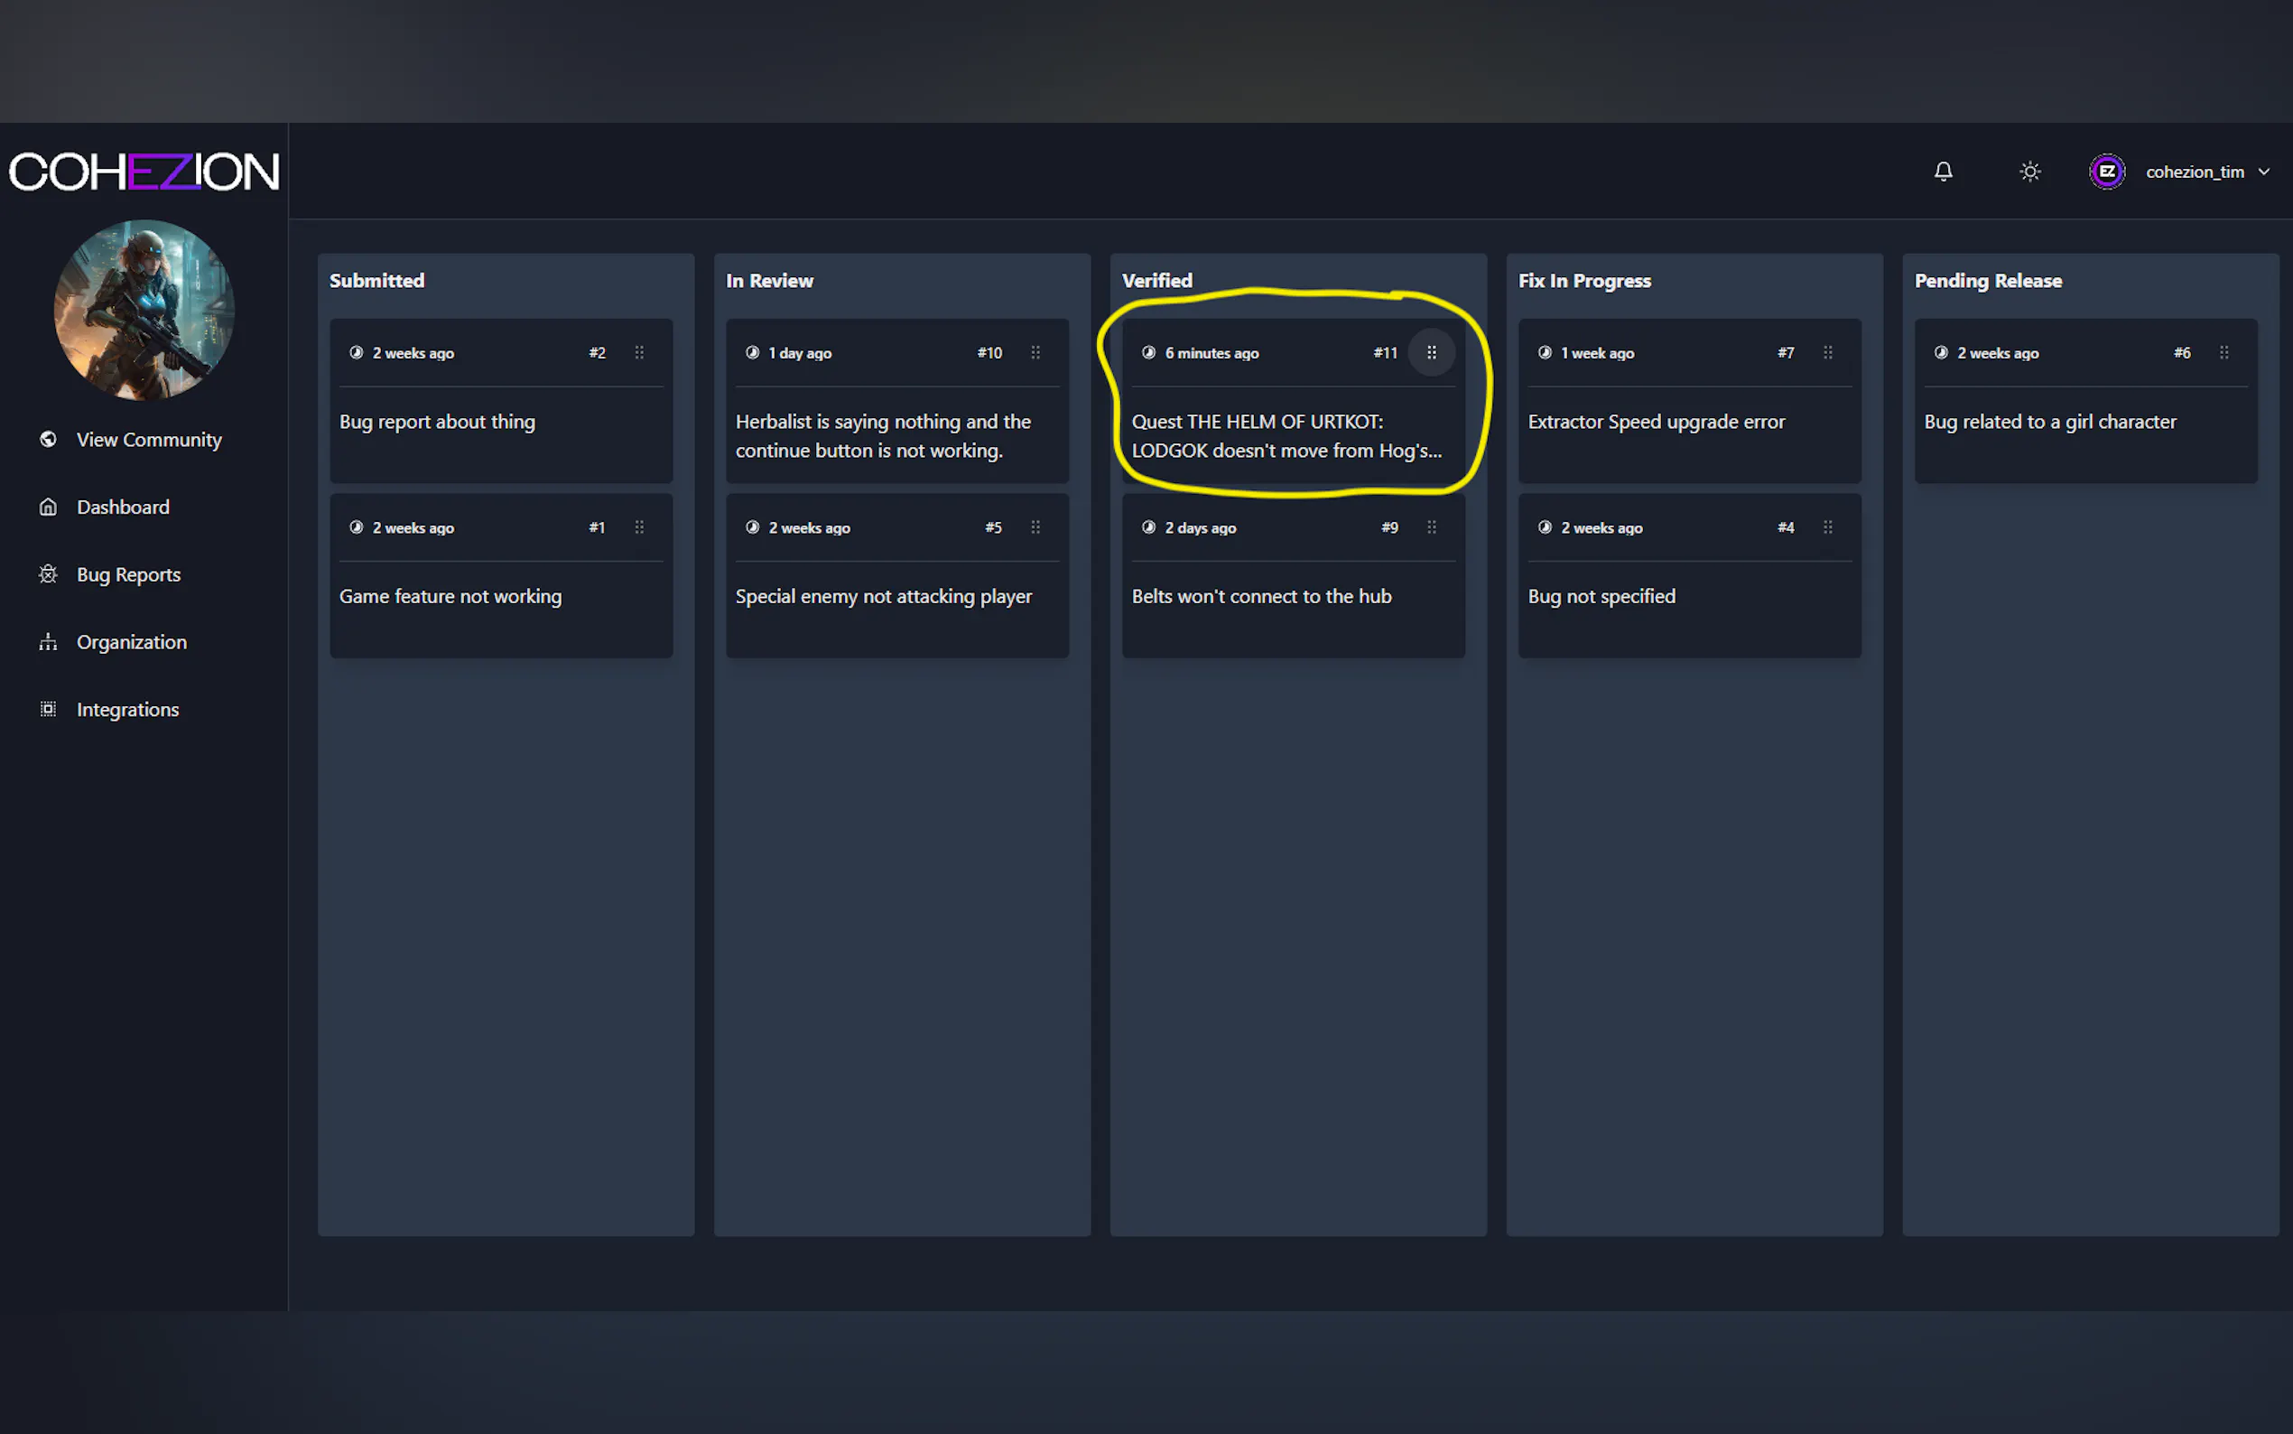Open 'Belts won't connect to the hub' card

pos(1261,597)
